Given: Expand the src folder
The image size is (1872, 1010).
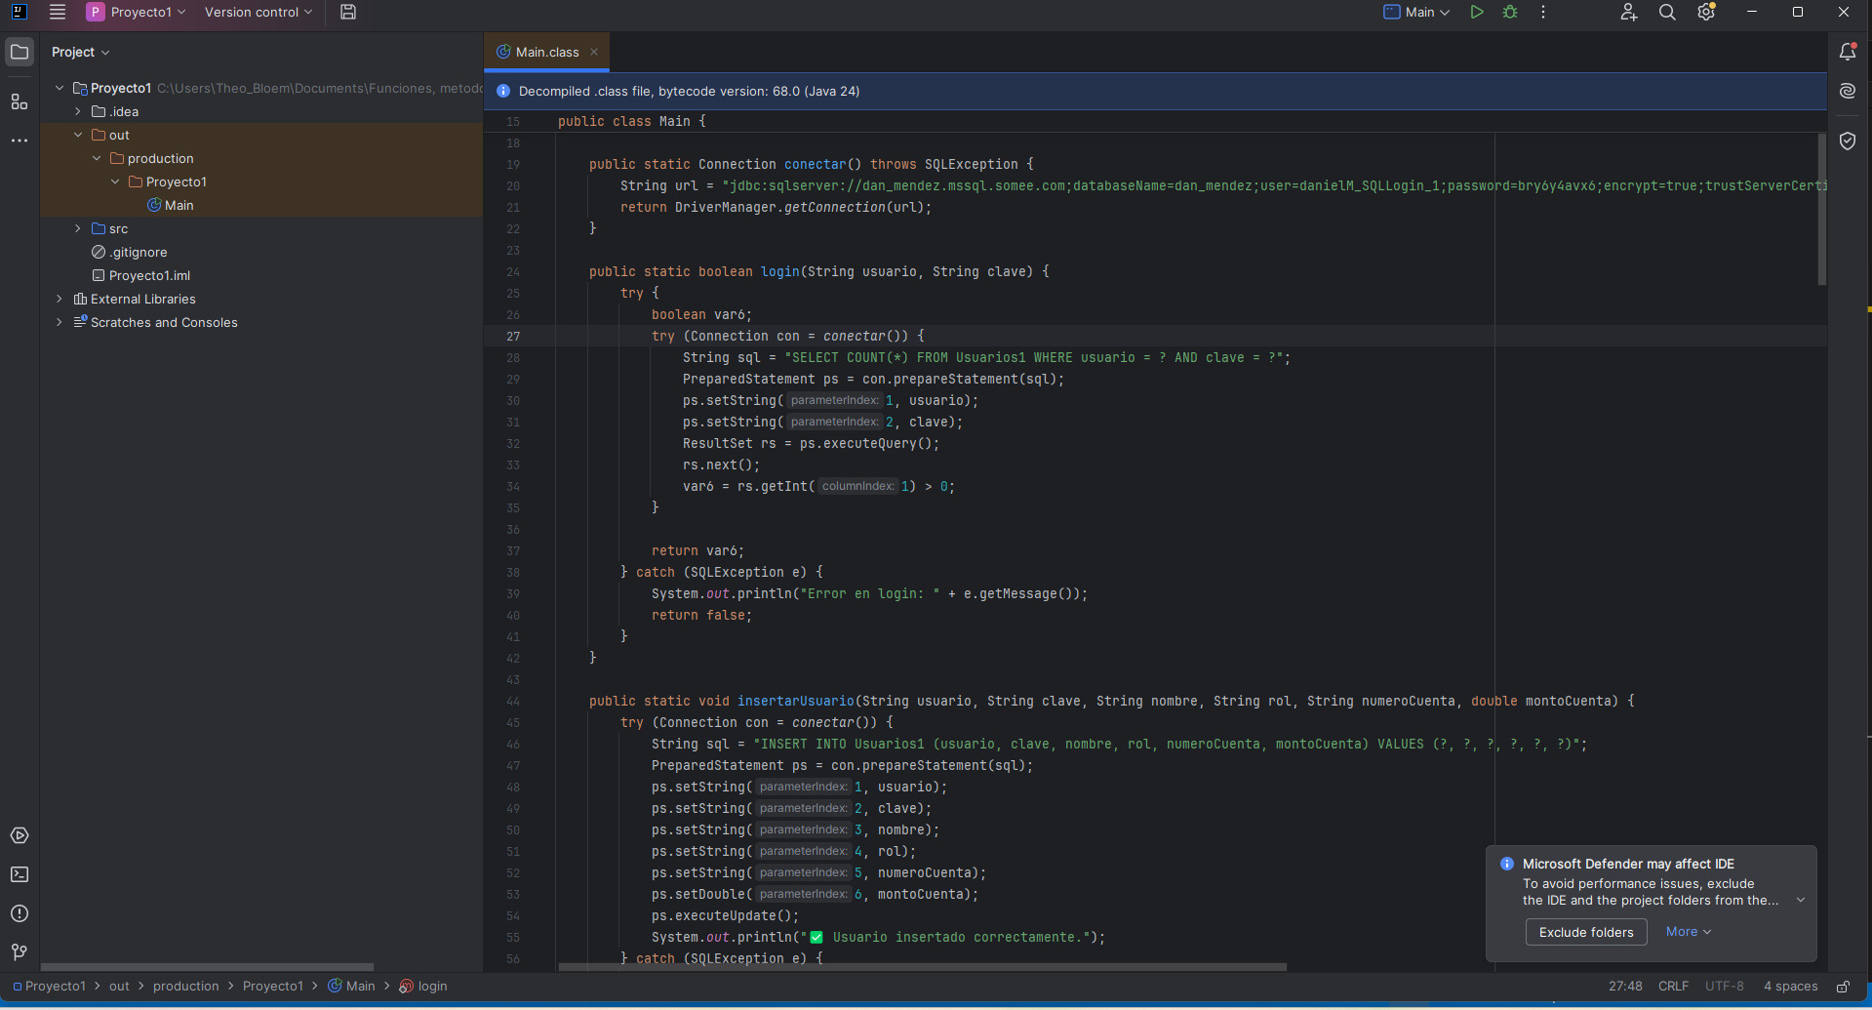Looking at the screenshot, I should [78, 228].
